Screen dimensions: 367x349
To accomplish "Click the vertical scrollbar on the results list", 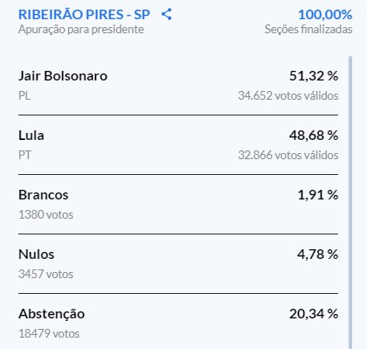I will [350, 202].
